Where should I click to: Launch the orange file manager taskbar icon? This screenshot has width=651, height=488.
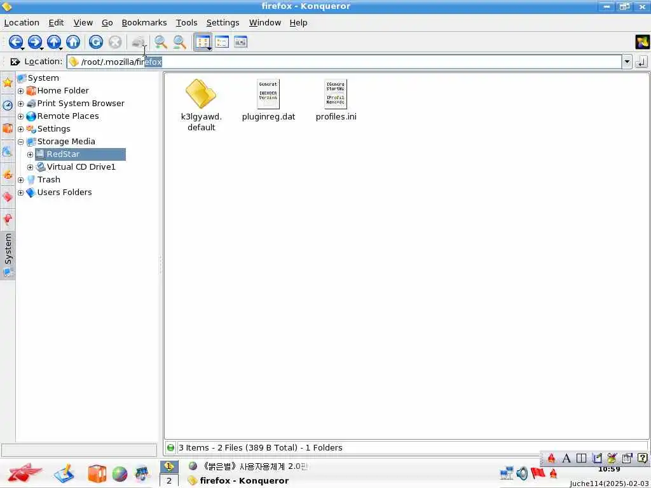[97, 474]
